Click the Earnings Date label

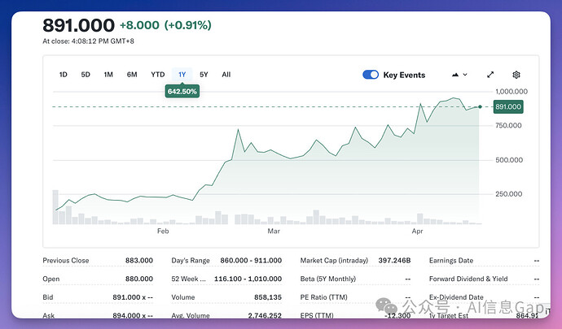452,261
